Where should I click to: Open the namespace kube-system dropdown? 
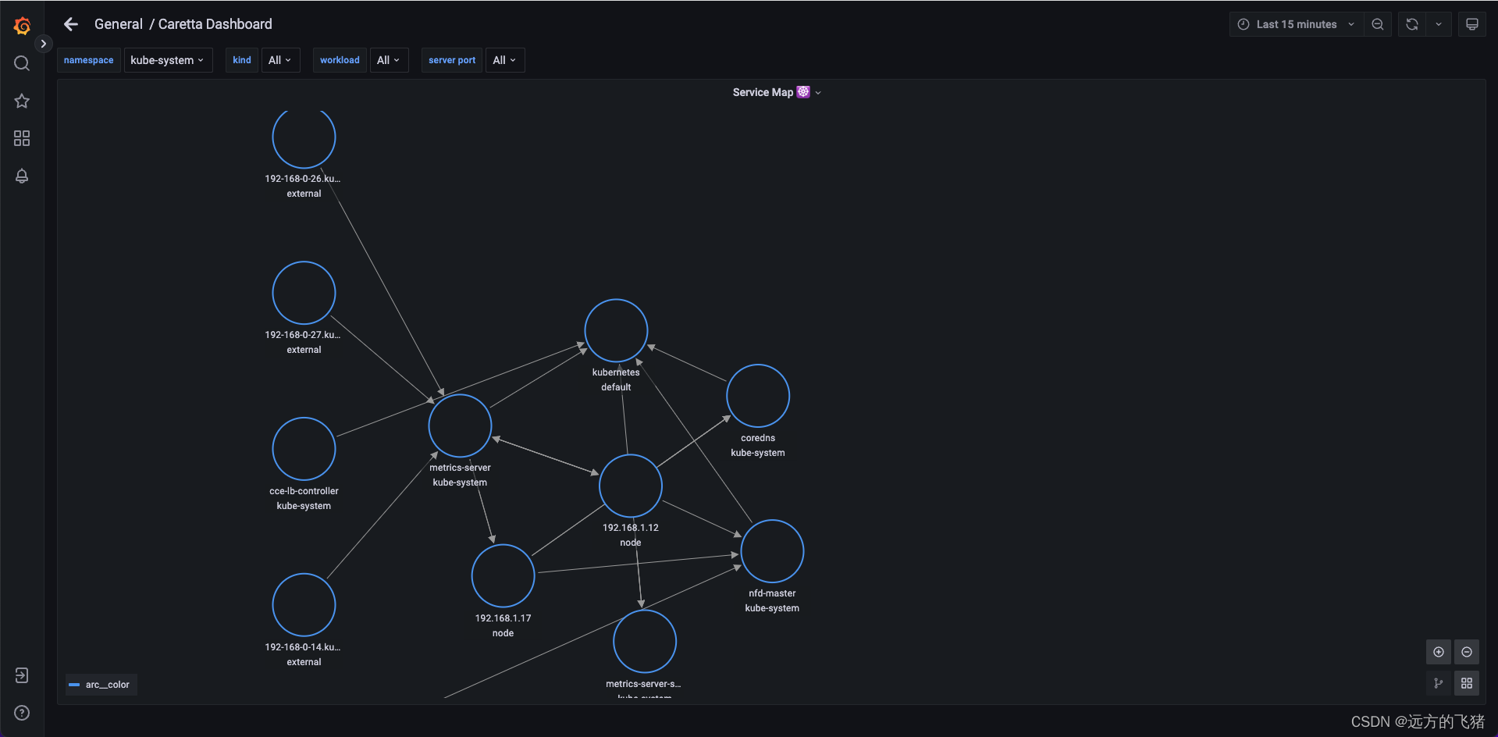click(x=168, y=60)
